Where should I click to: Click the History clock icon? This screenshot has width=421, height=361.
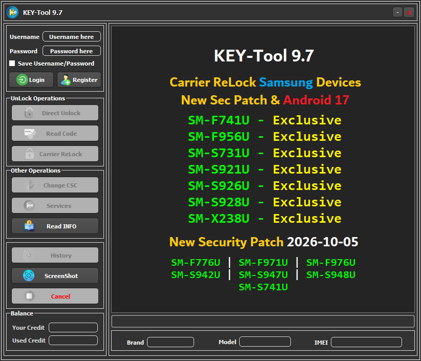[x=29, y=255]
